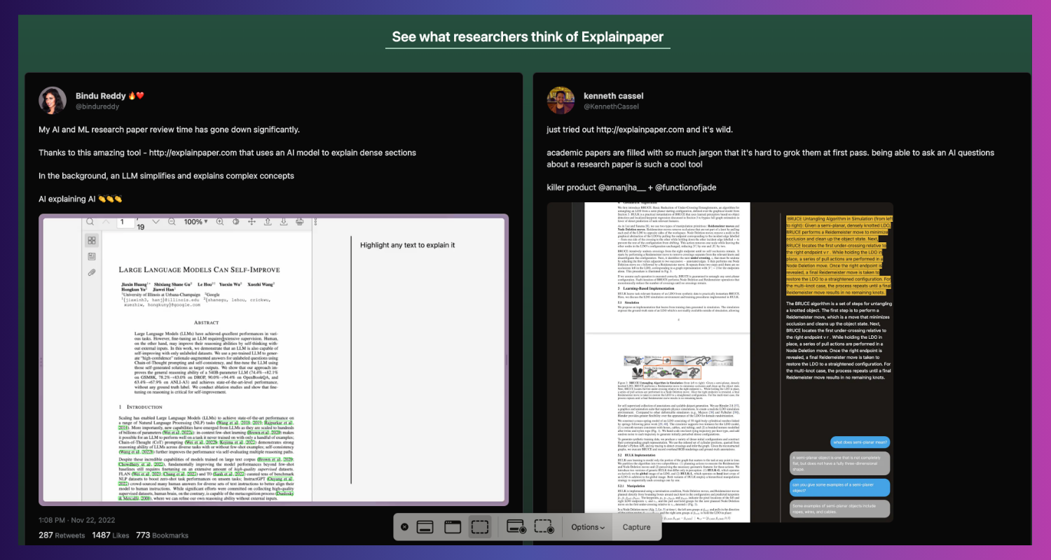Select record entire screen mode

point(515,527)
